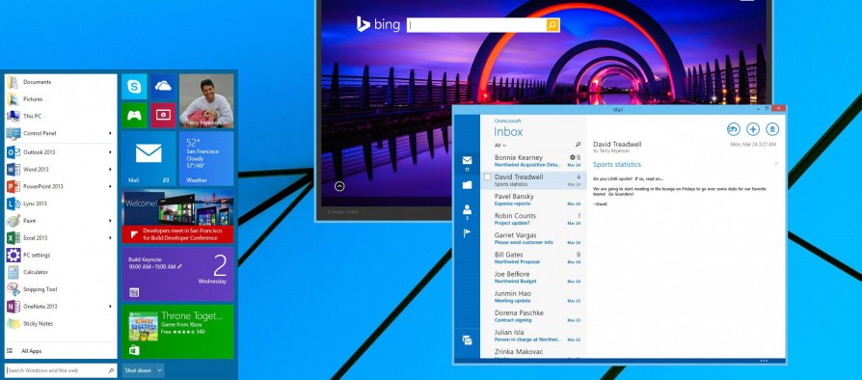This screenshot has height=380, width=862.
Task: Open the Pavel Bansky Expense reports email
Action: pos(534,200)
